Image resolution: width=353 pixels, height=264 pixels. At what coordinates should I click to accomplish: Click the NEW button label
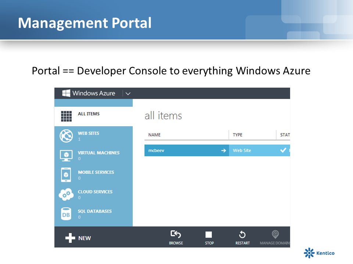(85, 238)
